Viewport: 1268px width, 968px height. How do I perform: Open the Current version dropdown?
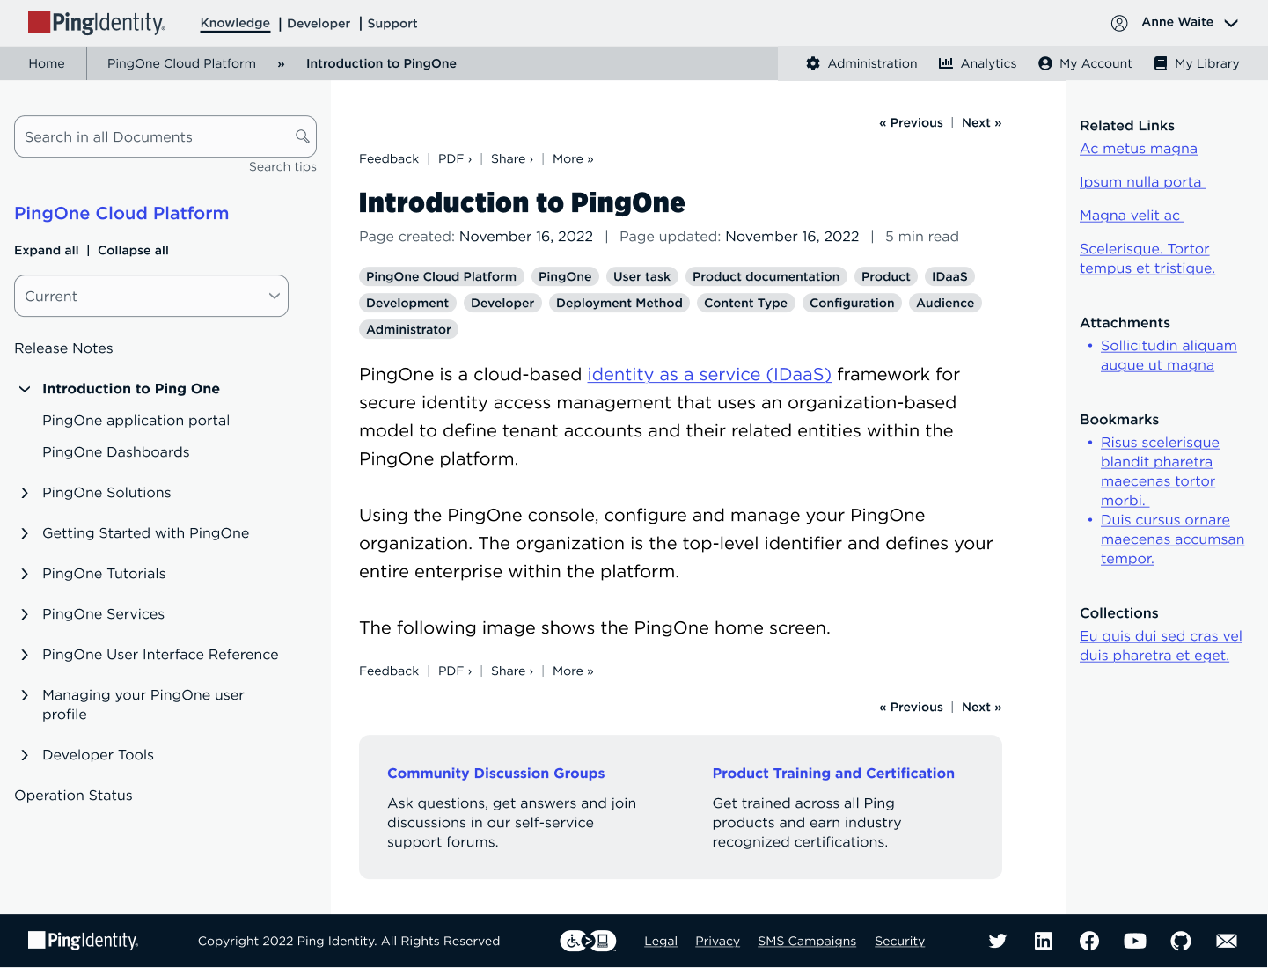(151, 296)
